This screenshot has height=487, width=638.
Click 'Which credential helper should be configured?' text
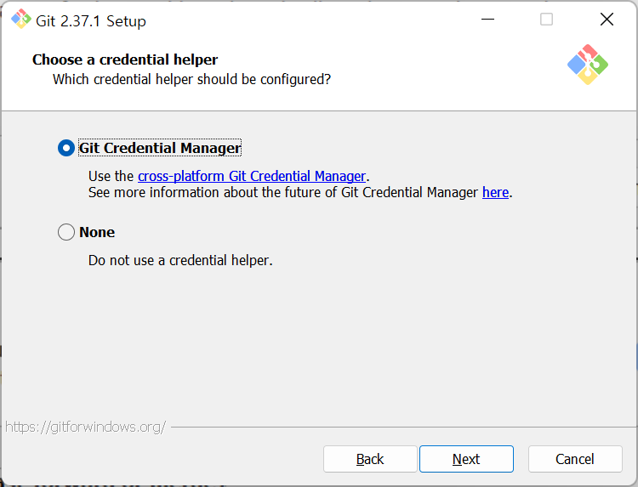pos(191,79)
